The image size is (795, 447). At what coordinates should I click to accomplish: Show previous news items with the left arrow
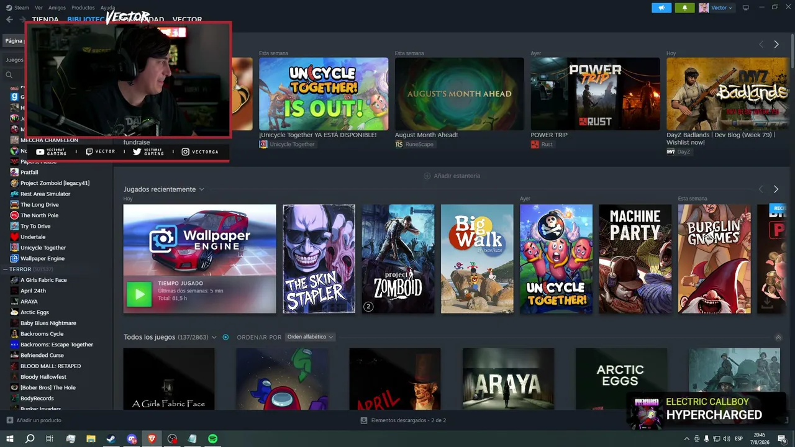point(761,44)
